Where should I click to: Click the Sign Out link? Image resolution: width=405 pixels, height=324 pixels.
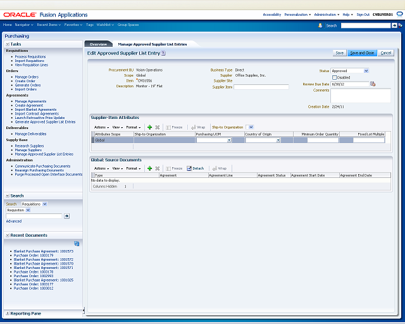coord(363,15)
